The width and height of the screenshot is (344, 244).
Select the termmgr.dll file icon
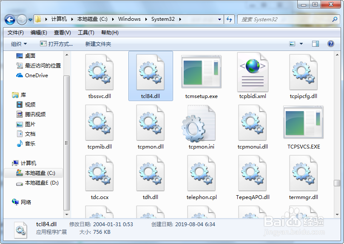click(304, 173)
